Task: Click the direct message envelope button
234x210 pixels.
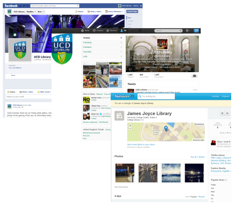Action: point(195,76)
